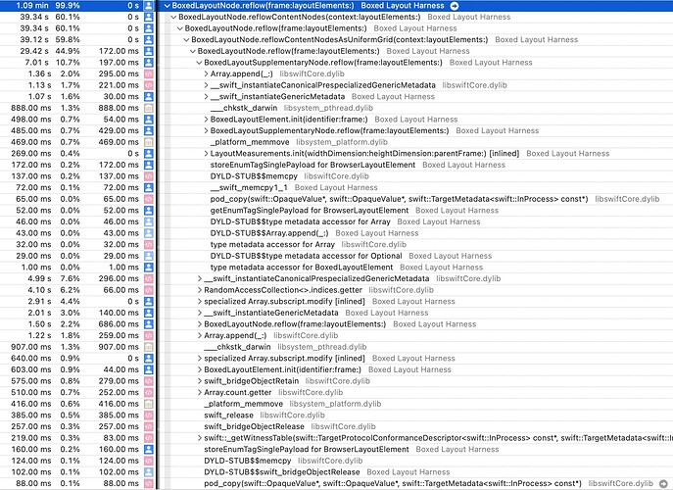Click the pink library icon on the 4.99 s row
Viewport: 673px width, 490px height.
(x=149, y=278)
